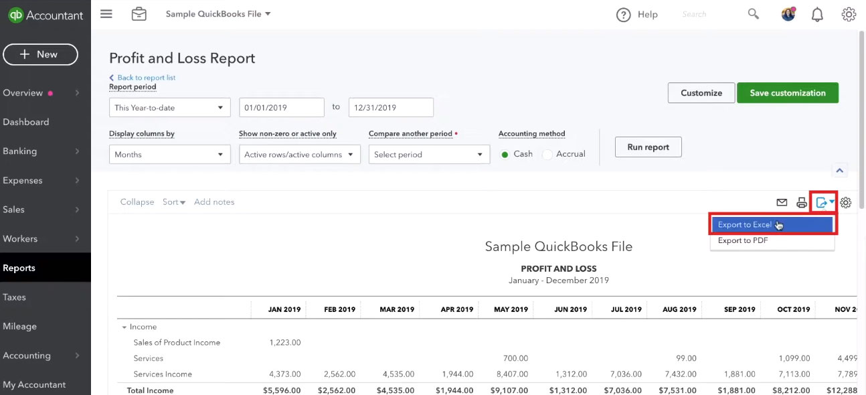Open report settings gear icon
This screenshot has height=395, width=866.
coord(846,202)
